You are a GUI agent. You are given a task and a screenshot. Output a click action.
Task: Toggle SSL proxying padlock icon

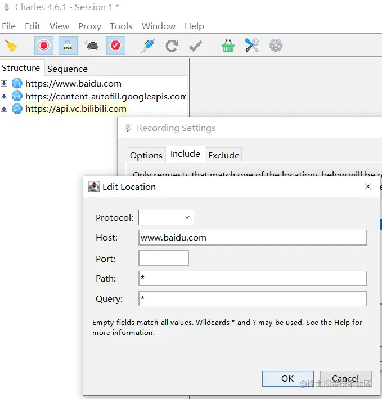point(68,46)
